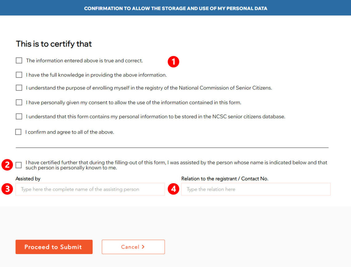Screen dimensions: 351x267
Task: Check "I confirm and agree to all of the above"
Action: pos(18,132)
